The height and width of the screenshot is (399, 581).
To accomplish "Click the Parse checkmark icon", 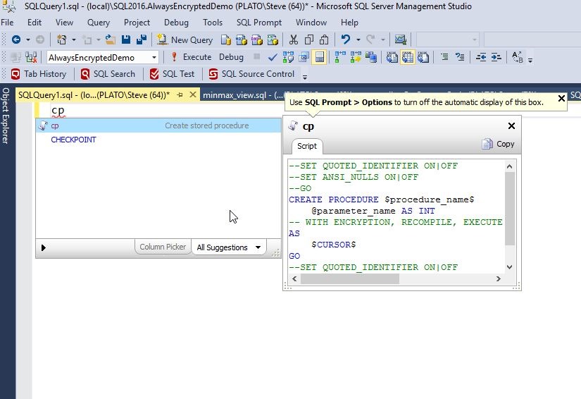I will coord(273,57).
